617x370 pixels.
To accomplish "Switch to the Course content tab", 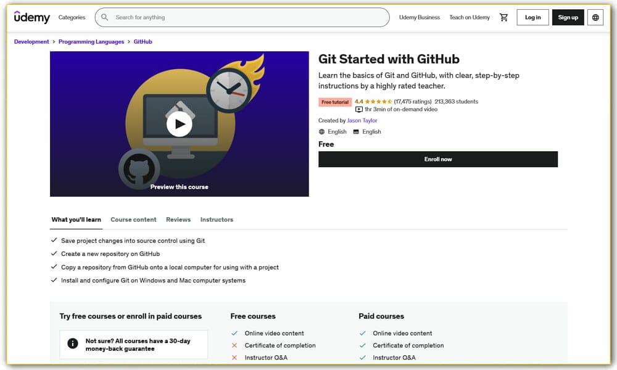I will click(x=133, y=220).
